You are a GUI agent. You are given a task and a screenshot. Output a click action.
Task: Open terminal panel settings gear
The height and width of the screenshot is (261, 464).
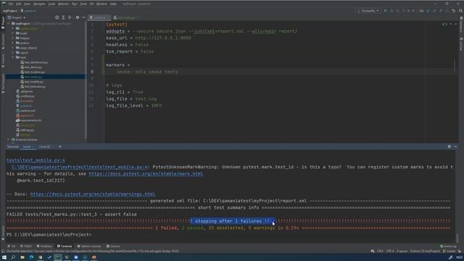449,146
